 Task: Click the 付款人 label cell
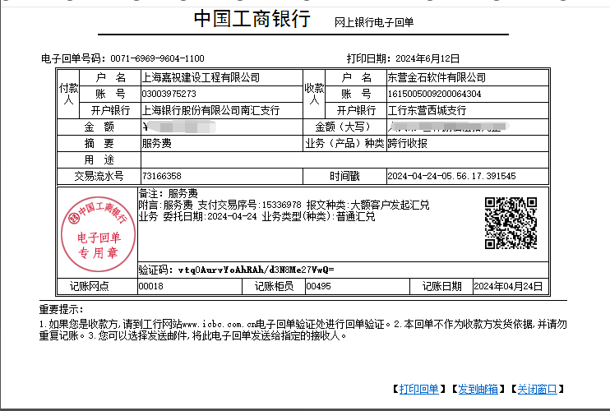[68, 94]
